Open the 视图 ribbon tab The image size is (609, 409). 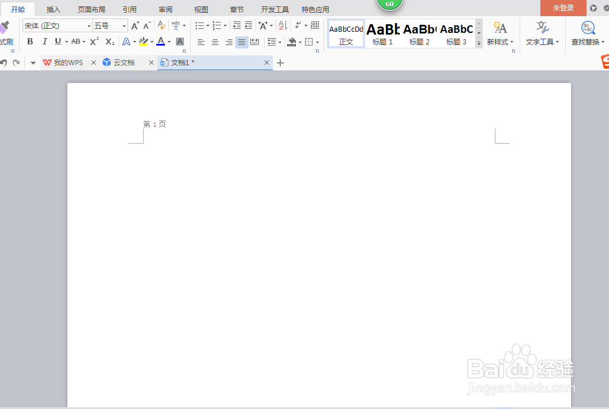(201, 9)
